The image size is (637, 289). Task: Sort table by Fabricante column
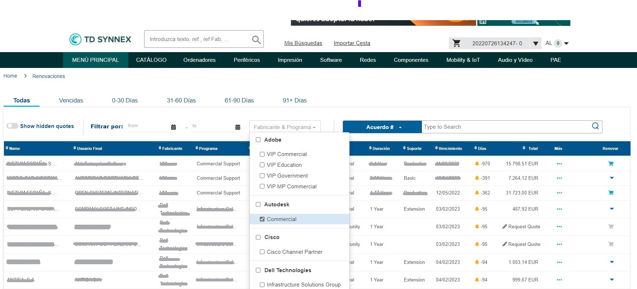tap(170, 148)
